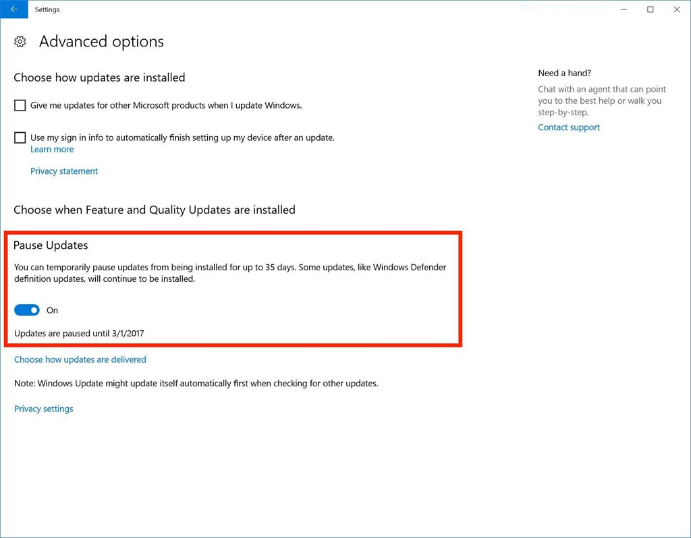Click the 'Need a hand?' heading

pyautogui.click(x=565, y=73)
